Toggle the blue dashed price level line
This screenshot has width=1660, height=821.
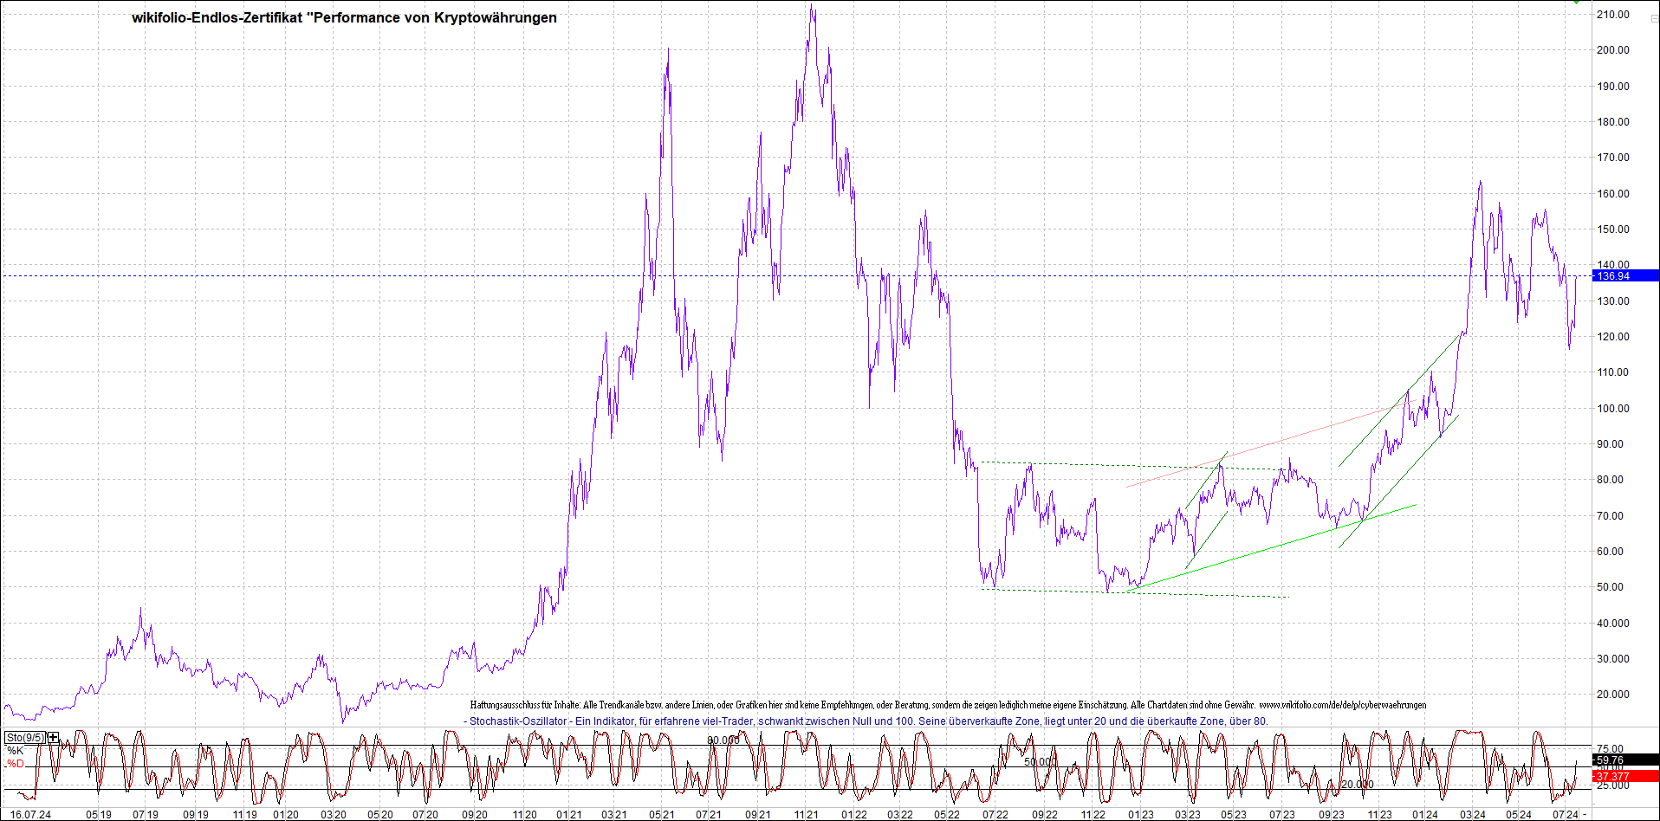click(x=520, y=275)
